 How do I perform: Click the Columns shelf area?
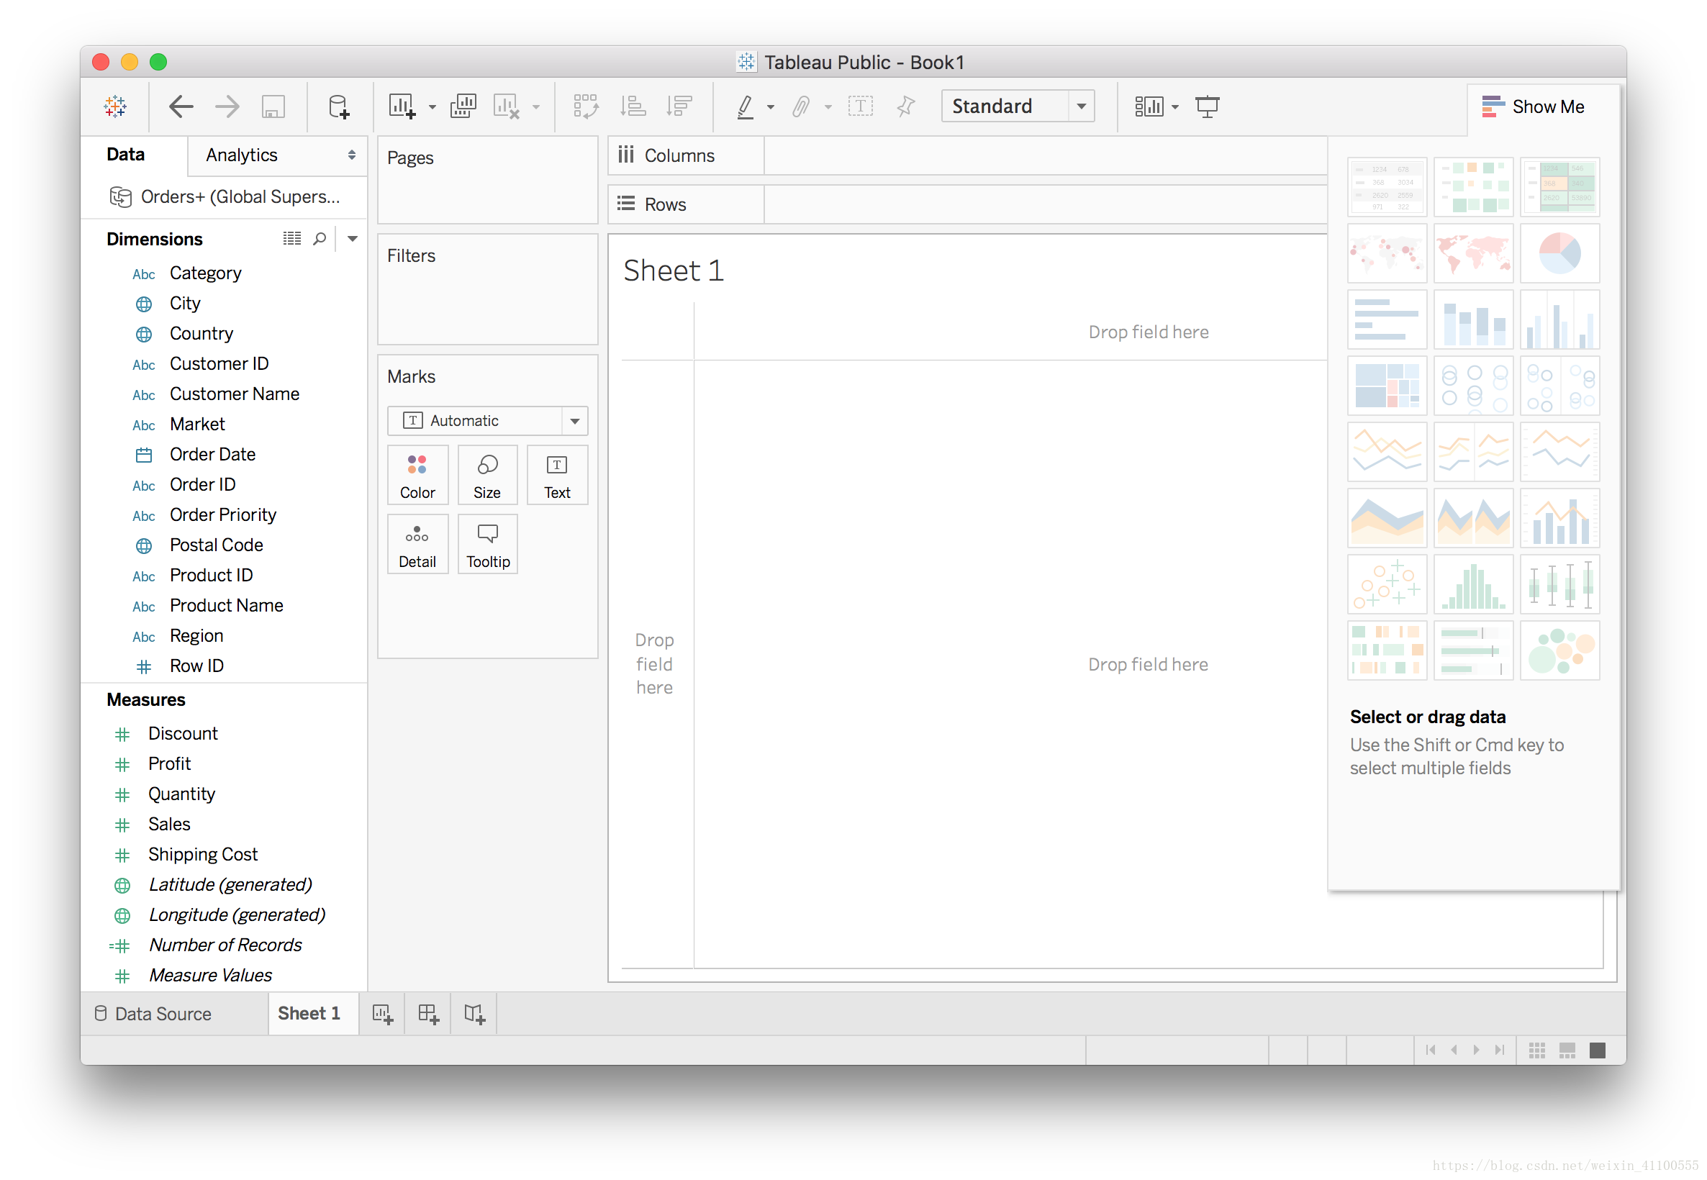coord(1046,156)
